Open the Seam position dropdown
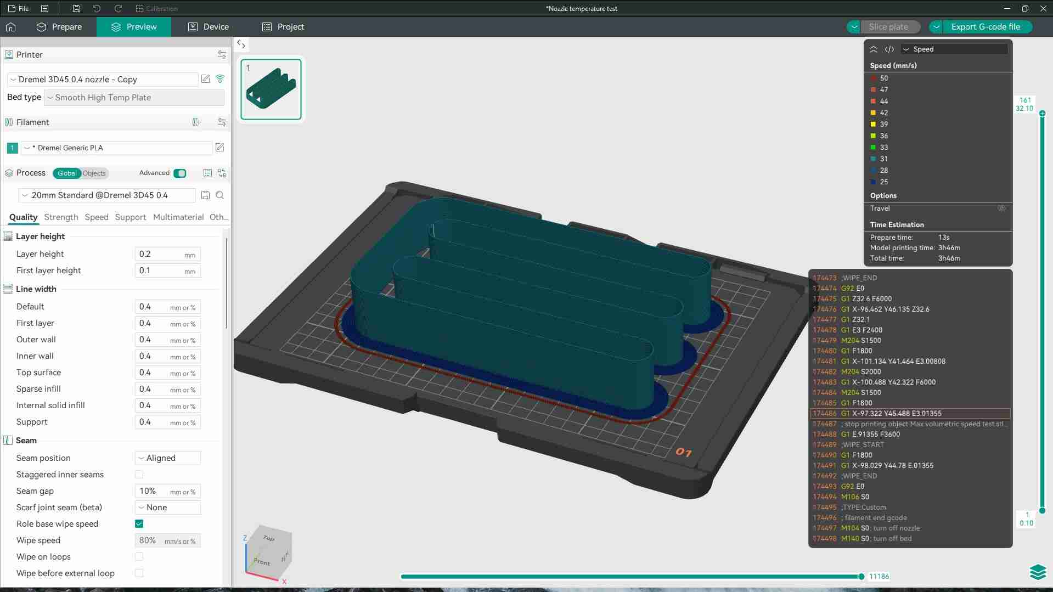 [x=168, y=458]
